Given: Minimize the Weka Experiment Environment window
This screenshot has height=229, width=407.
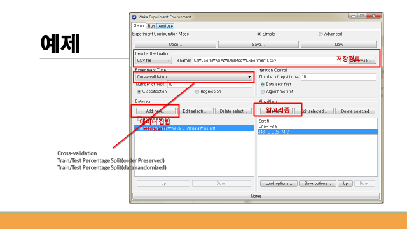Looking at the screenshot, I should pos(353,16).
